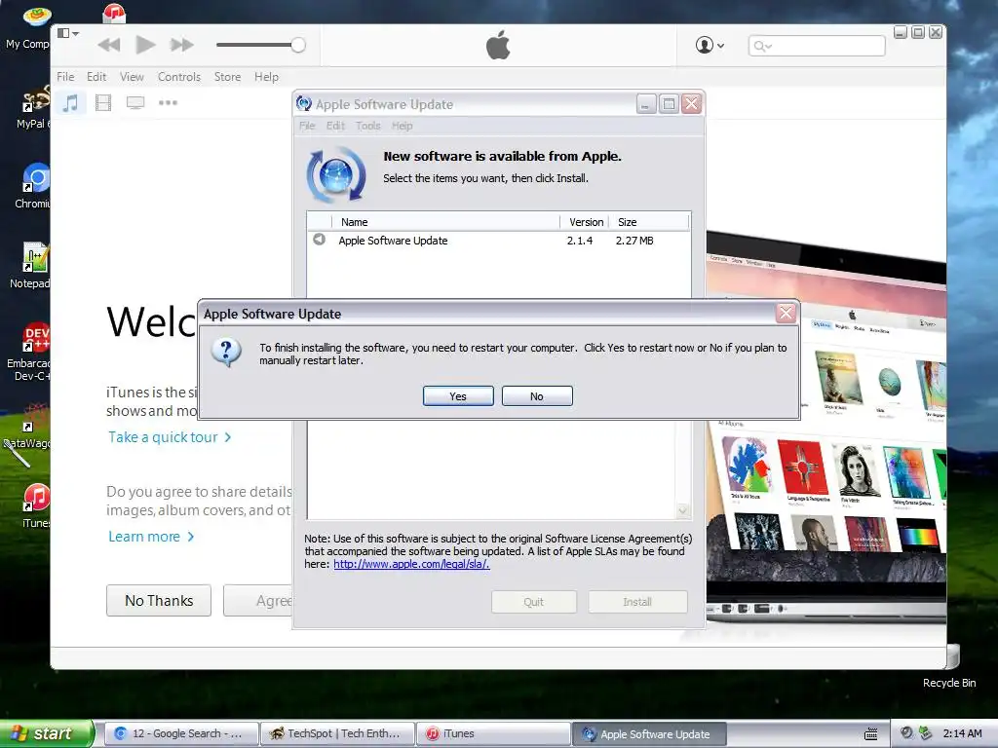998x748 pixels.
Task: Click the iTunes Rewind button
Action: [109, 45]
